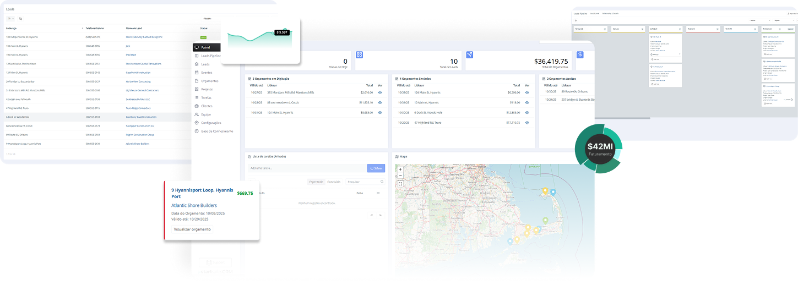View quote for 315 Marstons Mills Rd

pos(380,92)
